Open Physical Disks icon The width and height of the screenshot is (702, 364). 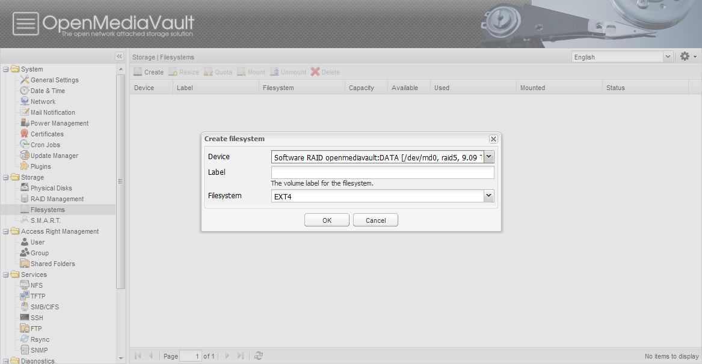click(x=25, y=188)
